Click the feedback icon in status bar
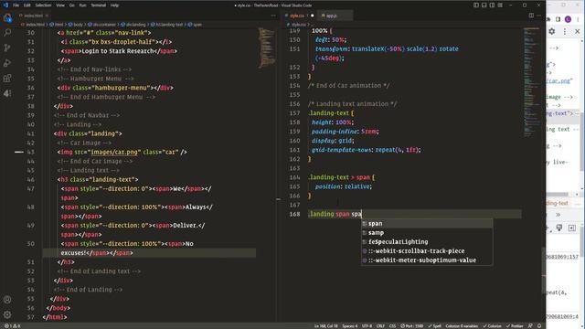This screenshot has width=585, height=329. [530, 326]
